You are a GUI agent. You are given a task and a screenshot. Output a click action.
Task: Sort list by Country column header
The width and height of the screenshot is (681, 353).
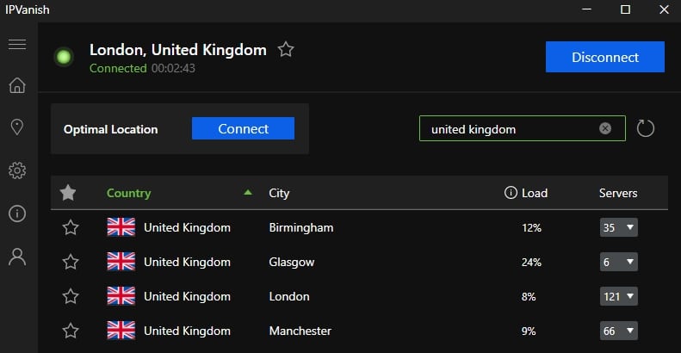128,193
